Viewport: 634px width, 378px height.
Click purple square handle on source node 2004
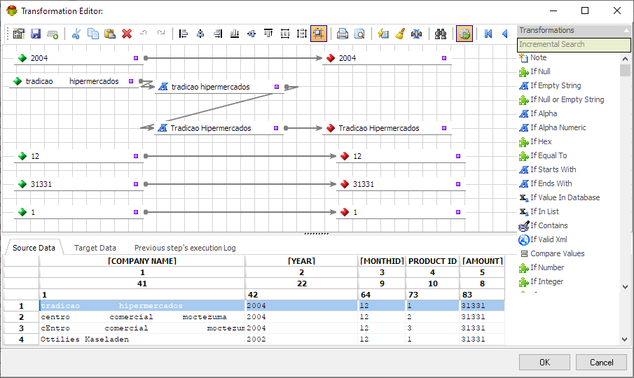136,58
